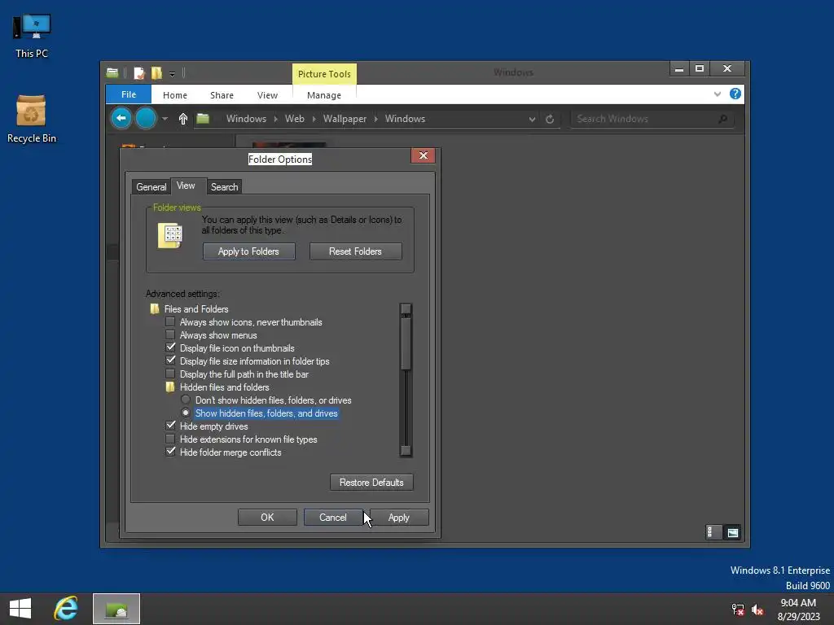
Task: Click the Reset Folders button
Action: coord(355,251)
